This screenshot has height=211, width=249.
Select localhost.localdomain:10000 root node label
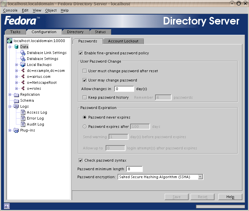pyautogui.click(x=39, y=41)
